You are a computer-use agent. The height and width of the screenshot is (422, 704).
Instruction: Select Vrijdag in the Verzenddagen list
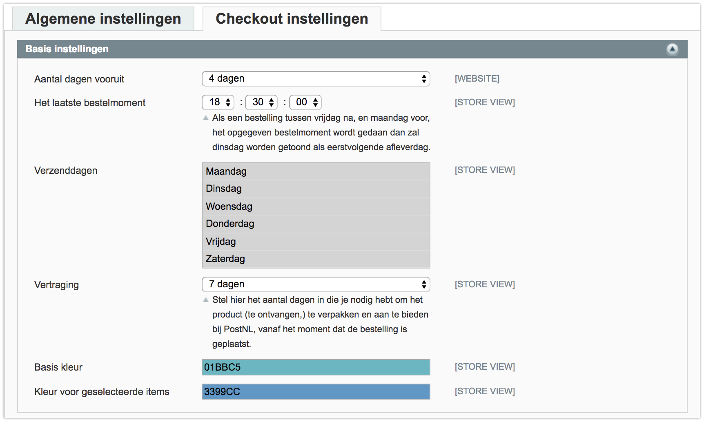point(316,242)
